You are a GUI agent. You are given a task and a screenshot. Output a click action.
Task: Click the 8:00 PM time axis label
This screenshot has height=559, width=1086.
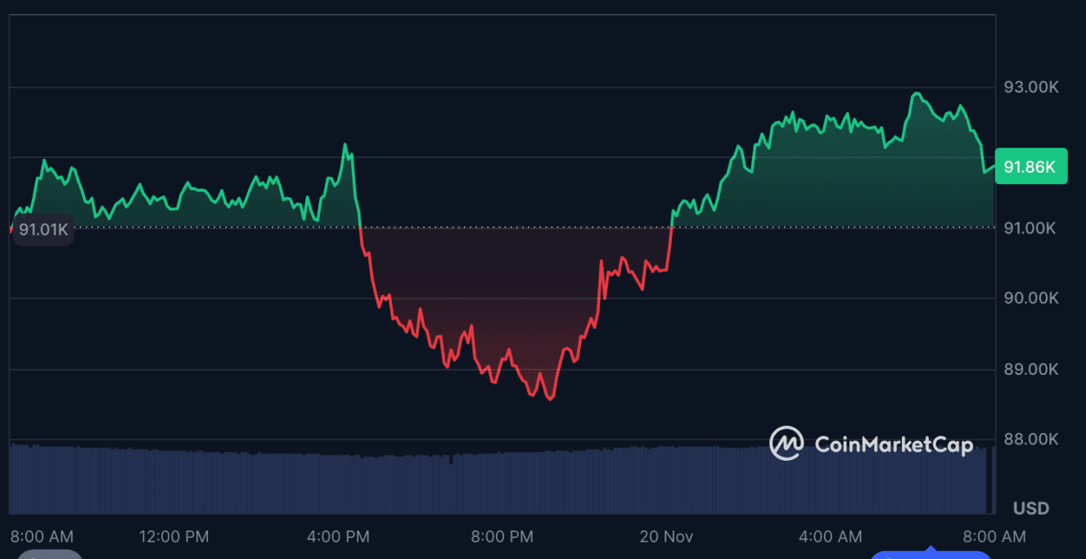pos(502,537)
